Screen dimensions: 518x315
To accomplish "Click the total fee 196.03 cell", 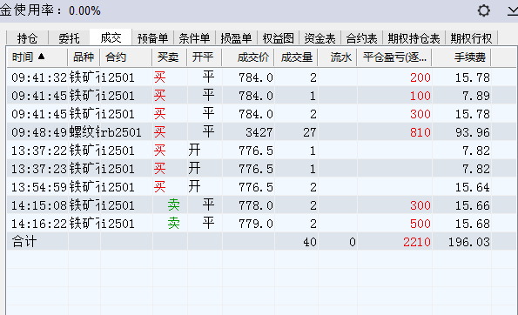I will click(461, 242).
